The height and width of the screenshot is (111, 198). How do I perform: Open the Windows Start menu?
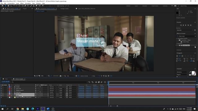coord(2,109)
